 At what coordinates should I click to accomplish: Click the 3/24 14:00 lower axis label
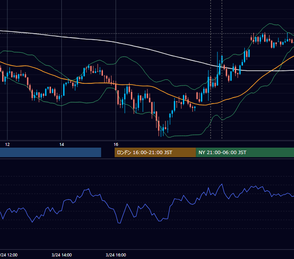coord(61,255)
